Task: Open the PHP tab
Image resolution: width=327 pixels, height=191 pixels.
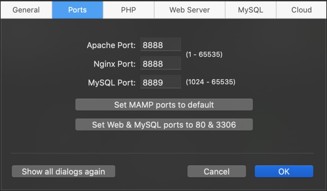Action: click(x=129, y=10)
